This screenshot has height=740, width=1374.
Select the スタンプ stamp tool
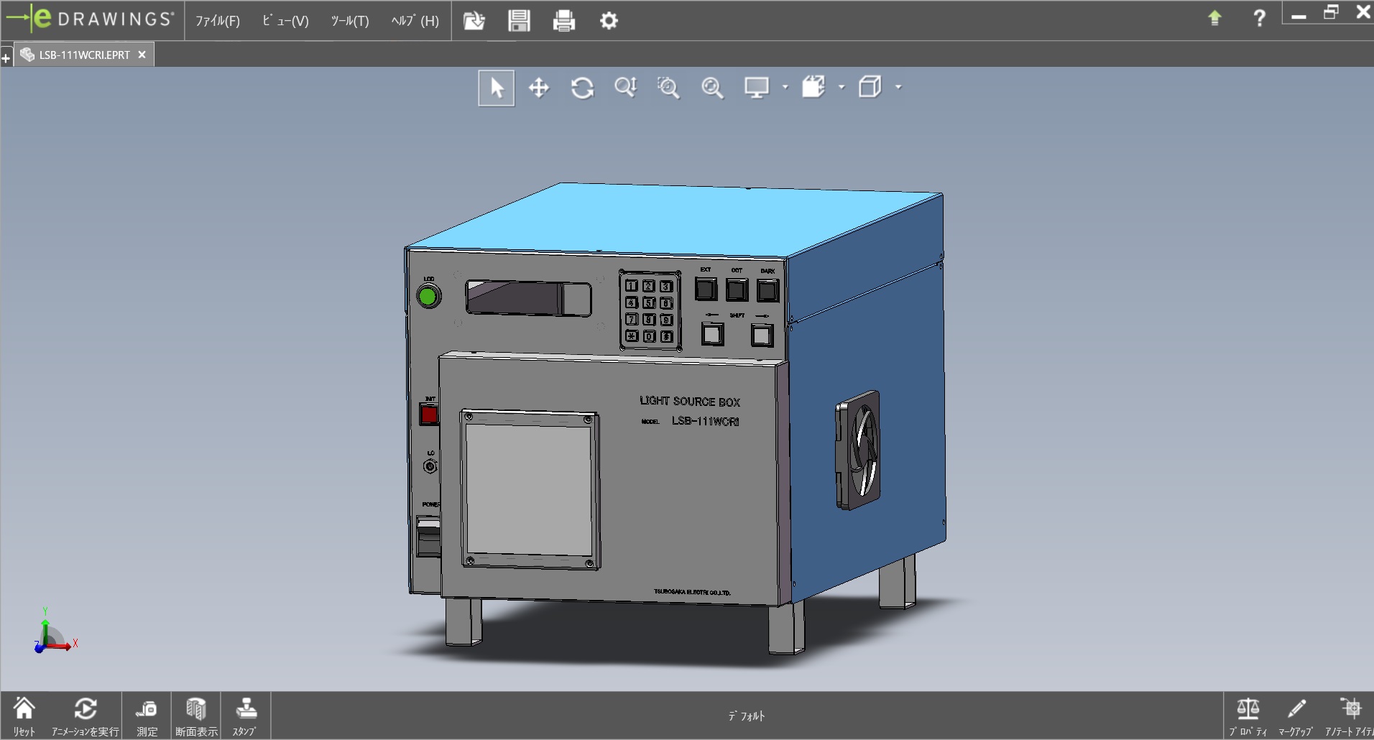(x=246, y=716)
